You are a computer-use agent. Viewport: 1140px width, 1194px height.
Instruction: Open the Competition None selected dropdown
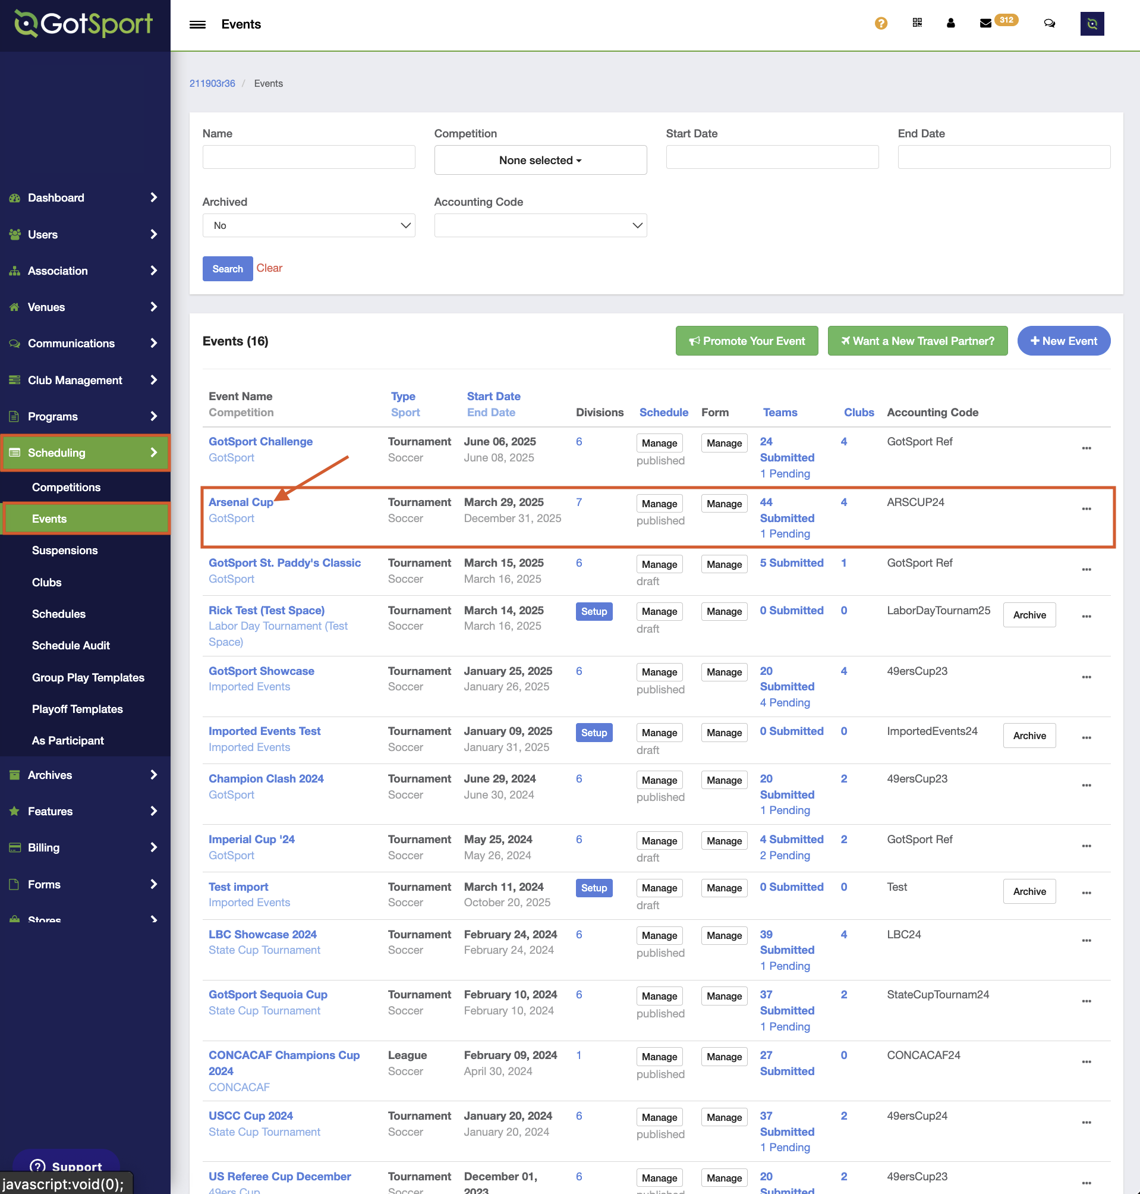[x=540, y=161]
